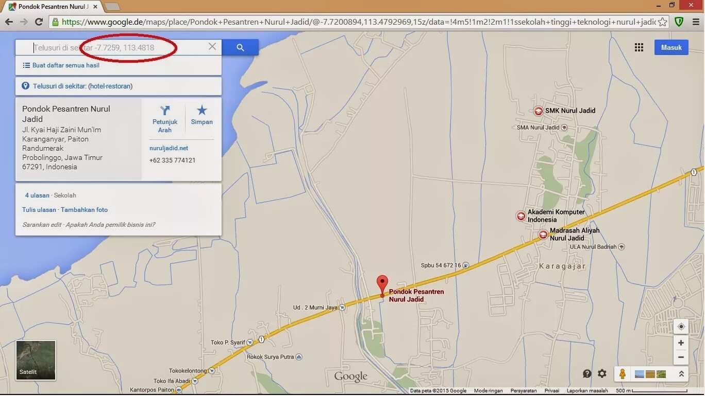The height and width of the screenshot is (396, 705).
Task: Switch to Satelit view thumbnail
Action: tap(36, 361)
